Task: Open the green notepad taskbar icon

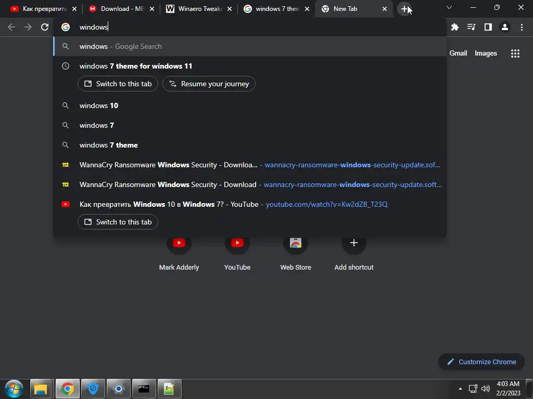Action: pos(169,389)
